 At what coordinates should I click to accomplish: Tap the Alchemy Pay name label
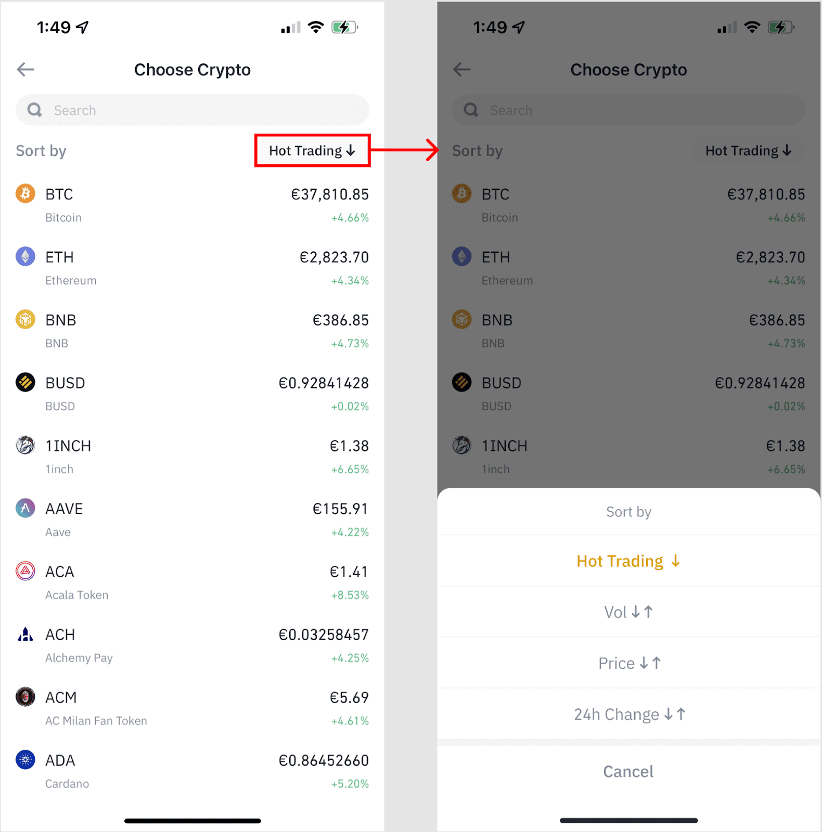point(79,658)
